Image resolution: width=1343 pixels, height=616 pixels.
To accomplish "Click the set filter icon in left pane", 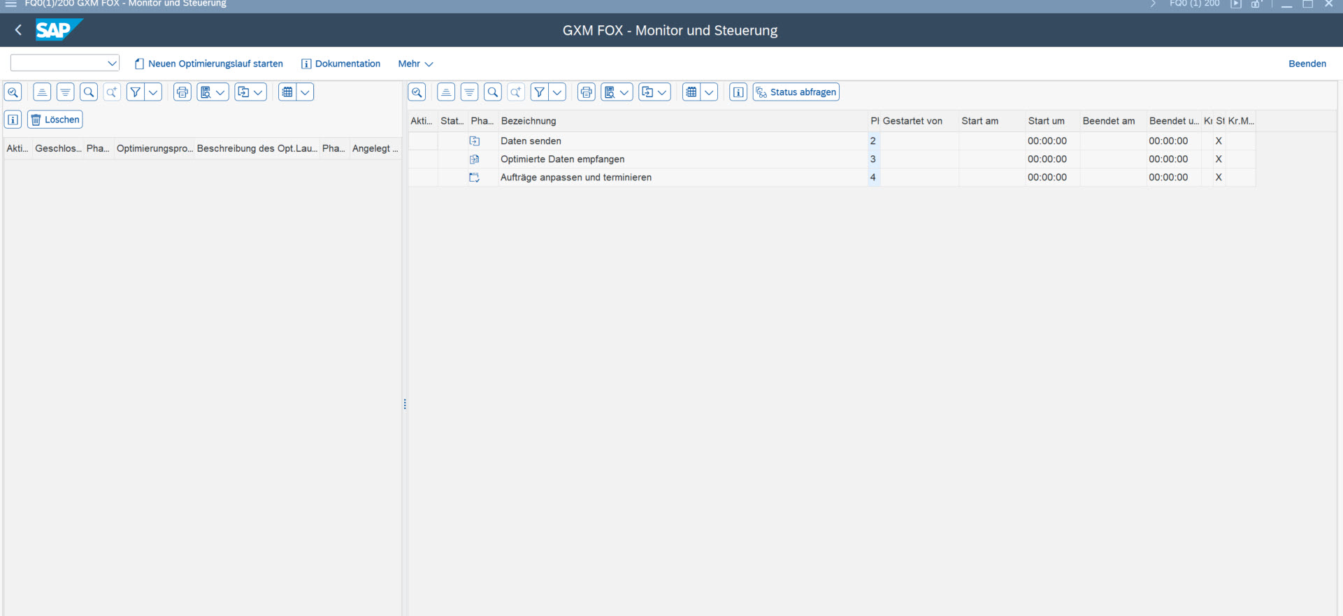I will pos(136,92).
